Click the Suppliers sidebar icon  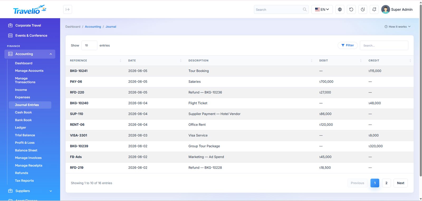10,191
